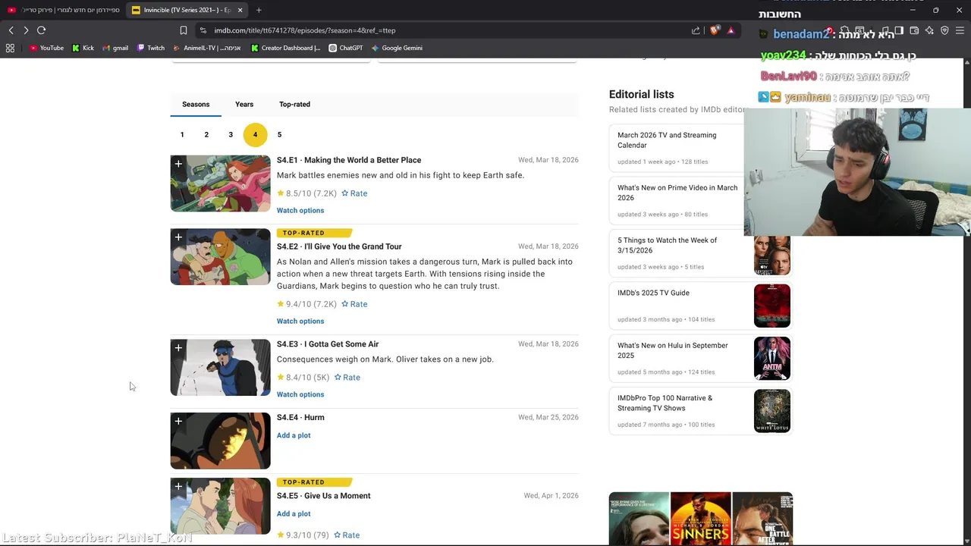Rate episode Making the World a Better Place
The width and height of the screenshot is (971, 546).
pyautogui.click(x=354, y=193)
